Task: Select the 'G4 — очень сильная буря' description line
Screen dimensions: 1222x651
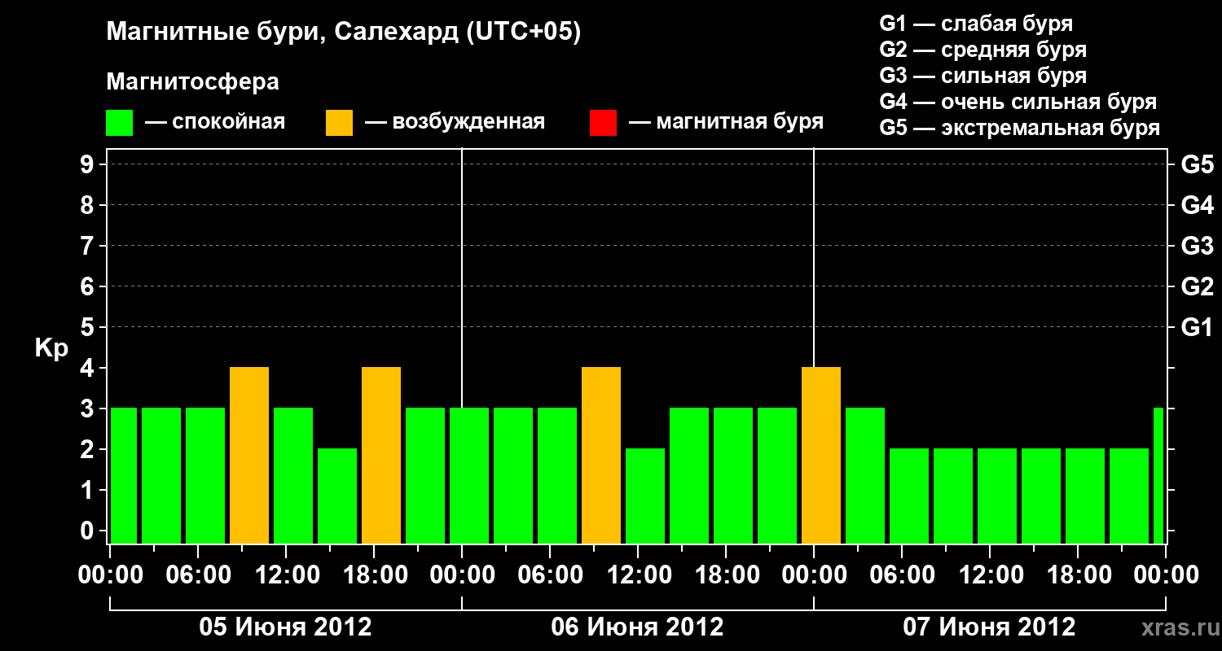Action: [1018, 102]
